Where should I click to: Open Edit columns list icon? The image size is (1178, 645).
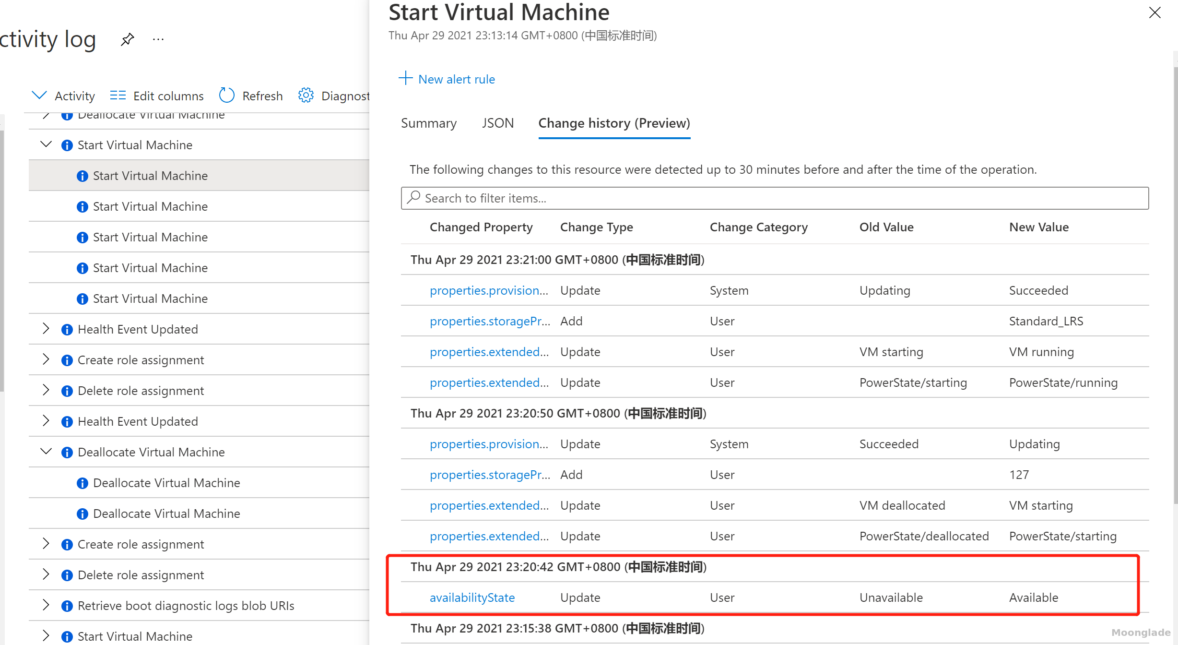pyautogui.click(x=118, y=96)
